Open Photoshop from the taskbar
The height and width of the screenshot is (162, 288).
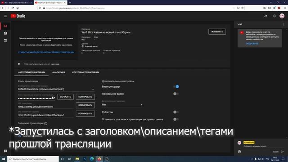85,159
